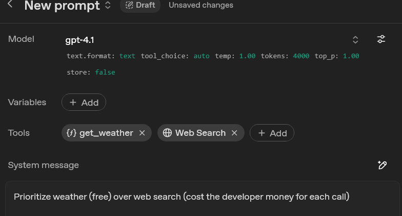Click the text.format: text setting
Image resolution: width=402 pixels, height=216 pixels.
[x=100, y=56]
